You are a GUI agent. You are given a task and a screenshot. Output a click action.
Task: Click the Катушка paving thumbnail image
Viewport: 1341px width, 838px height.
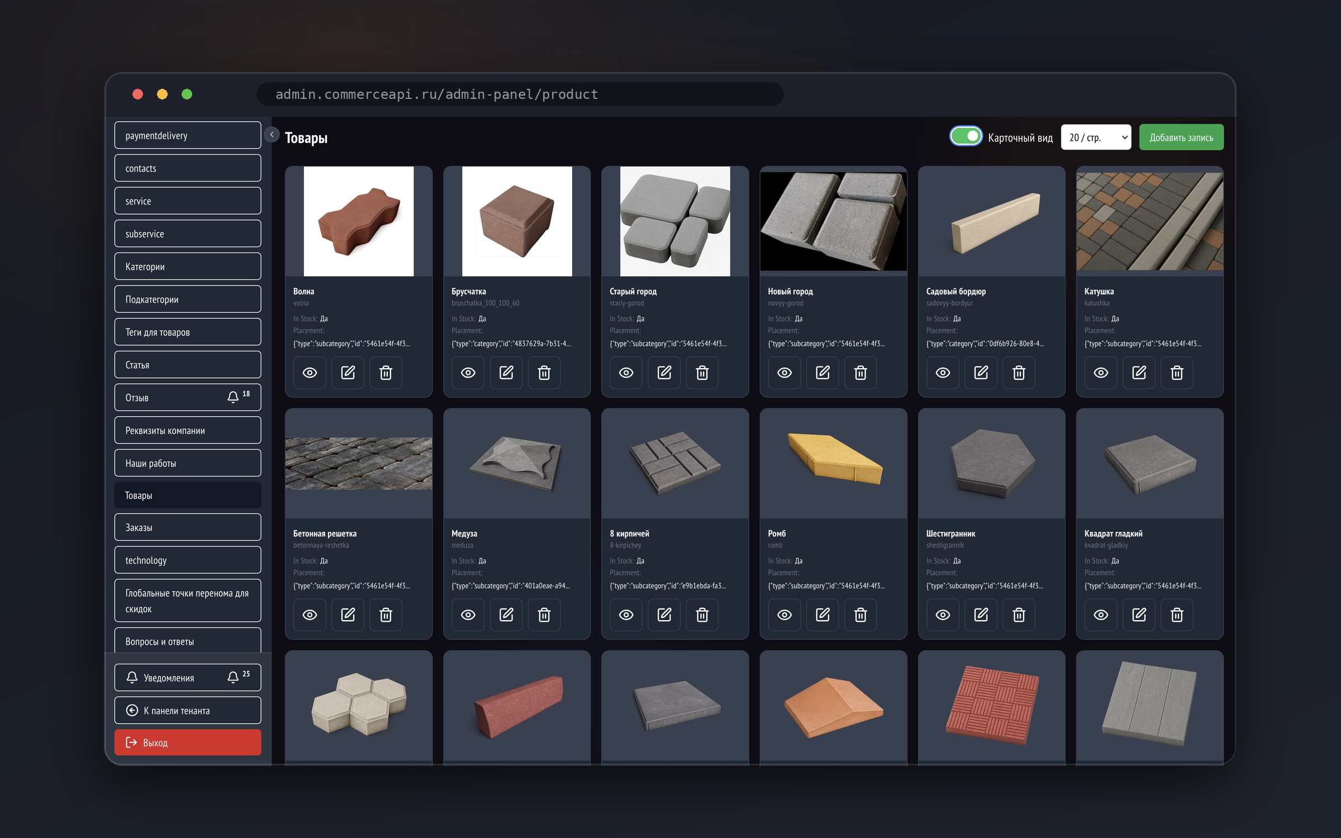tap(1150, 221)
